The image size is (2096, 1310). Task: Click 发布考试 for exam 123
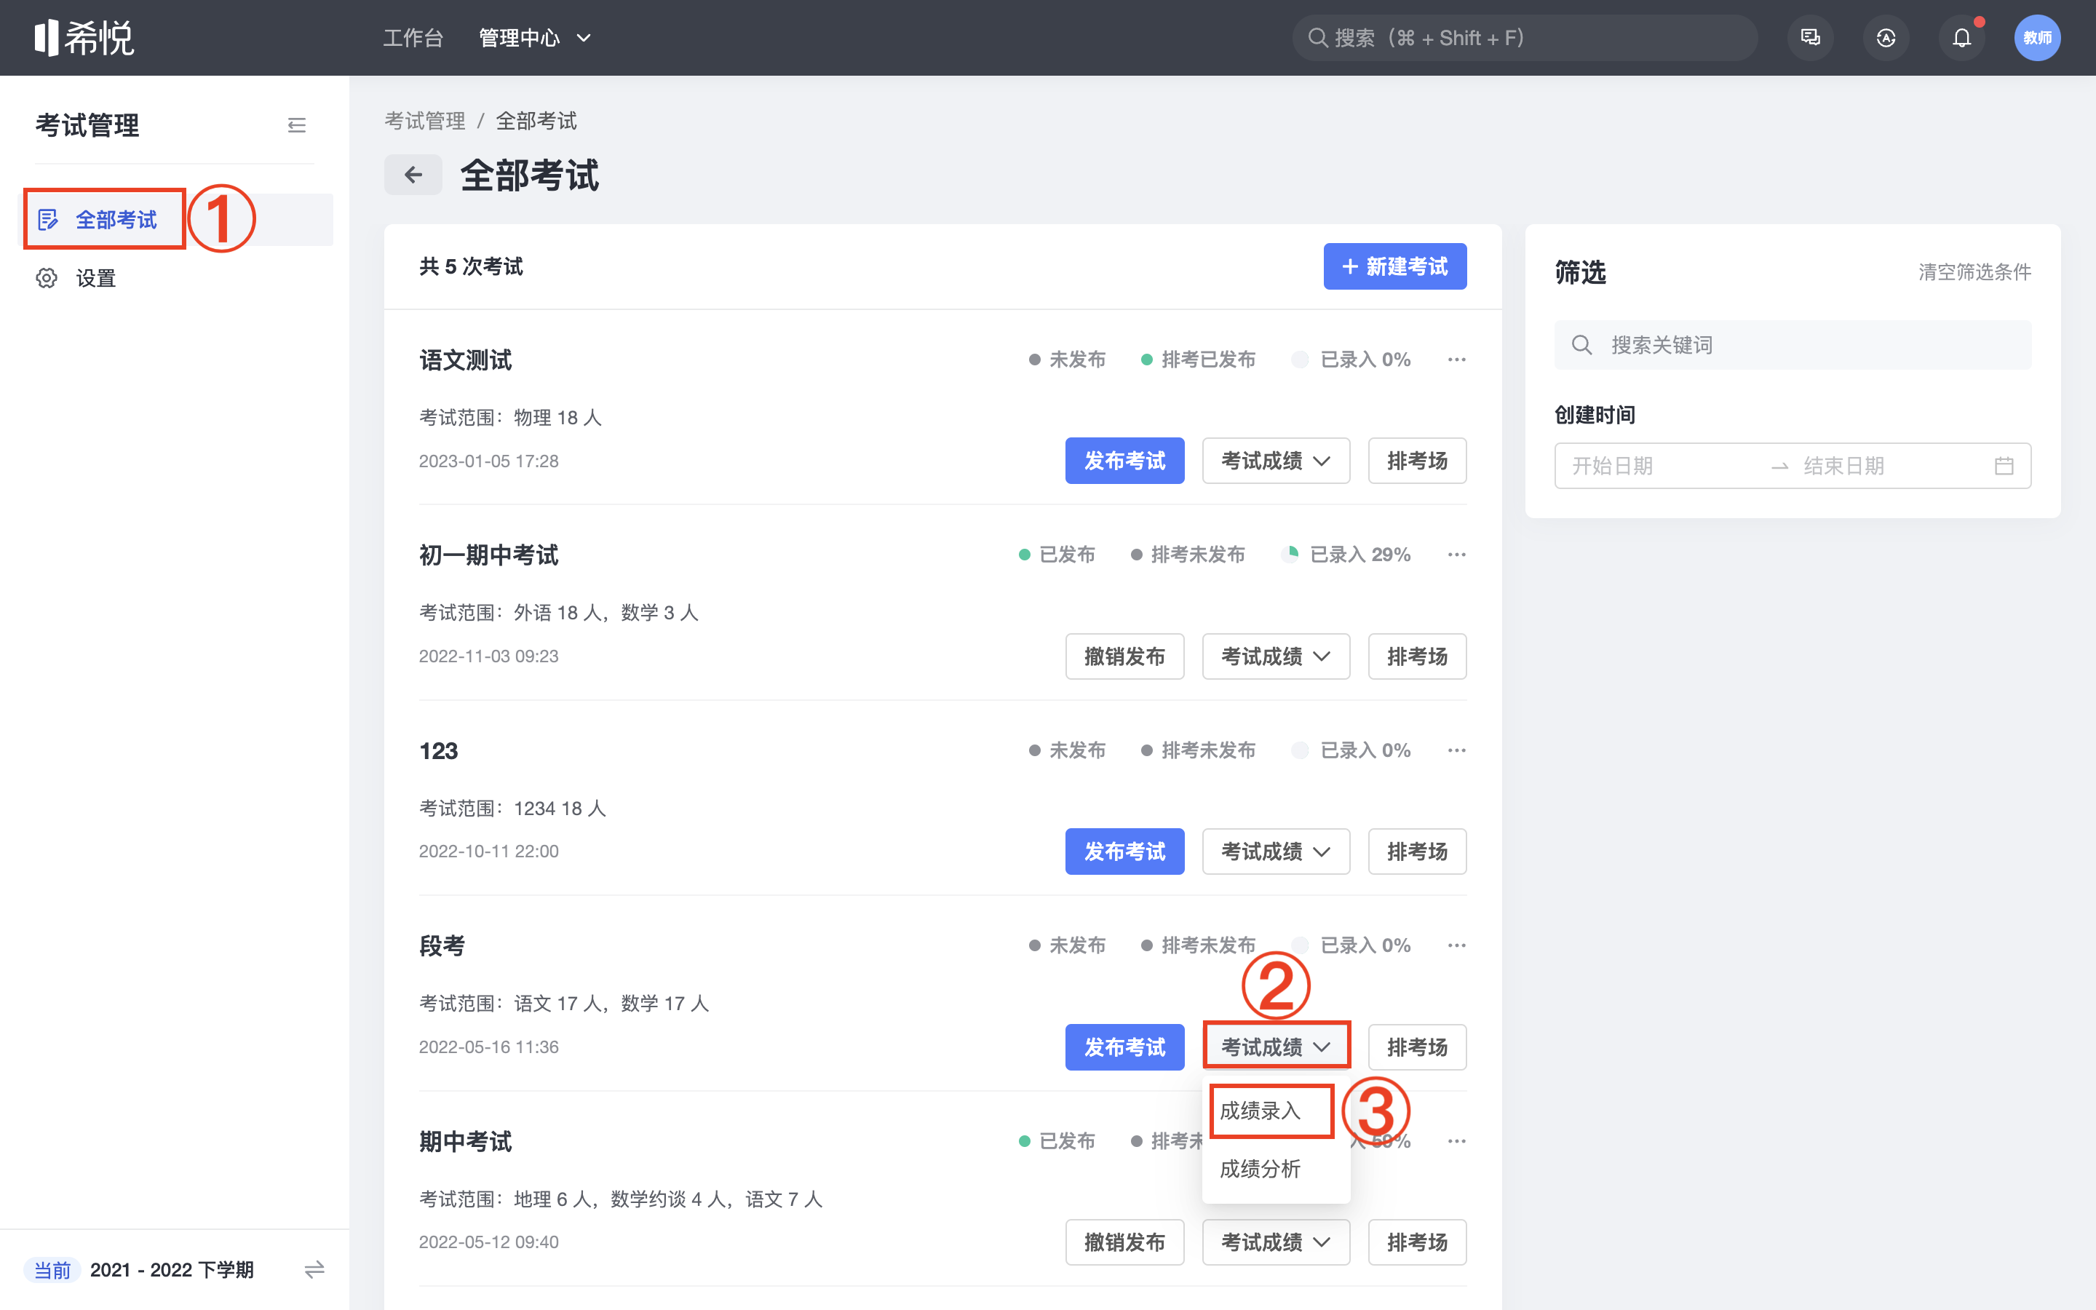[1124, 851]
